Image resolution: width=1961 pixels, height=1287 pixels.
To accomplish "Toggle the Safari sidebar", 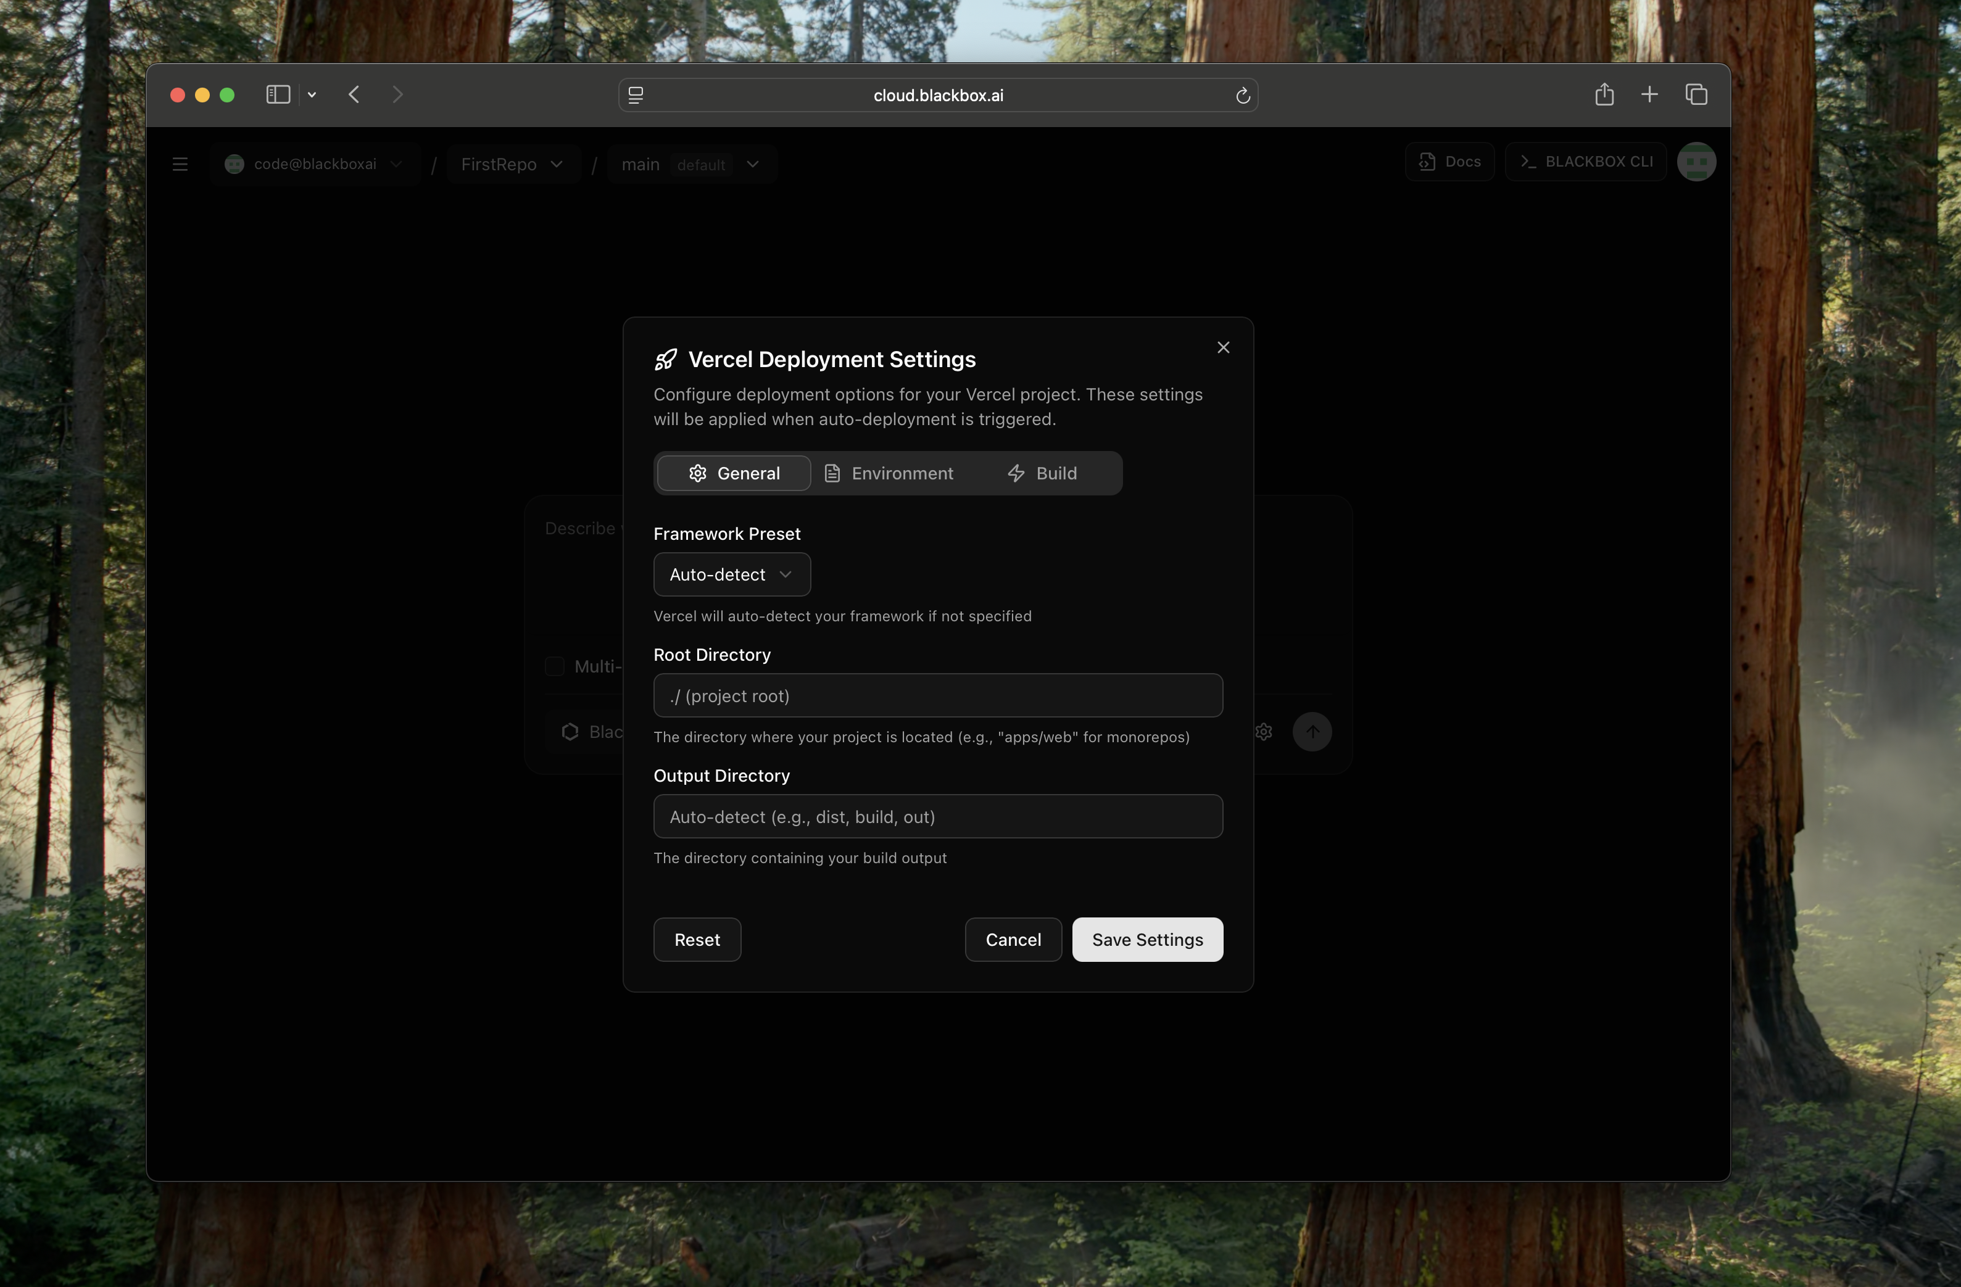I will 278,95.
